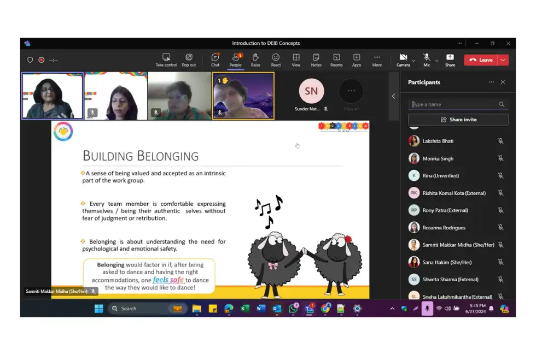Open the Apps menu
This screenshot has height=355, width=536.
357,59
